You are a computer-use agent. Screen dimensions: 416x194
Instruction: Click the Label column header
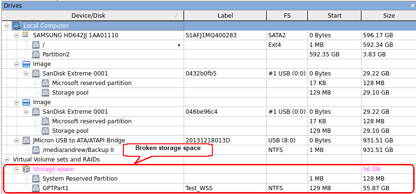coord(225,16)
